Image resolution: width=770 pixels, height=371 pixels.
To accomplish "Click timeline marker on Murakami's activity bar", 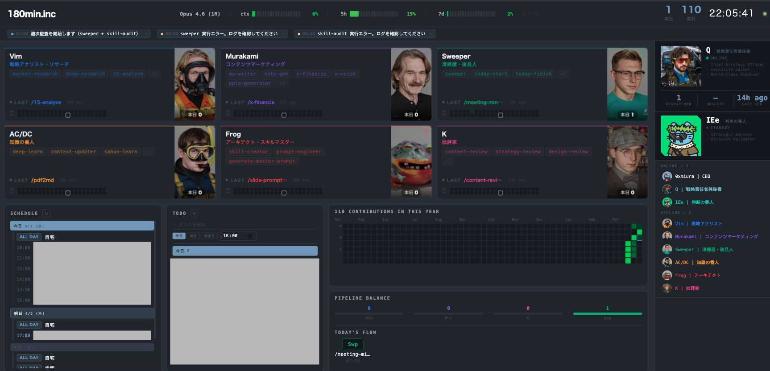I will 284,115.
